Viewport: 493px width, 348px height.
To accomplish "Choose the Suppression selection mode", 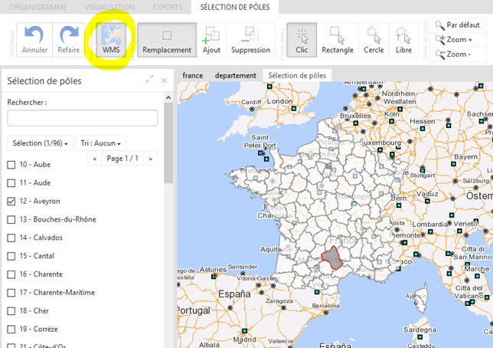I will (250, 40).
